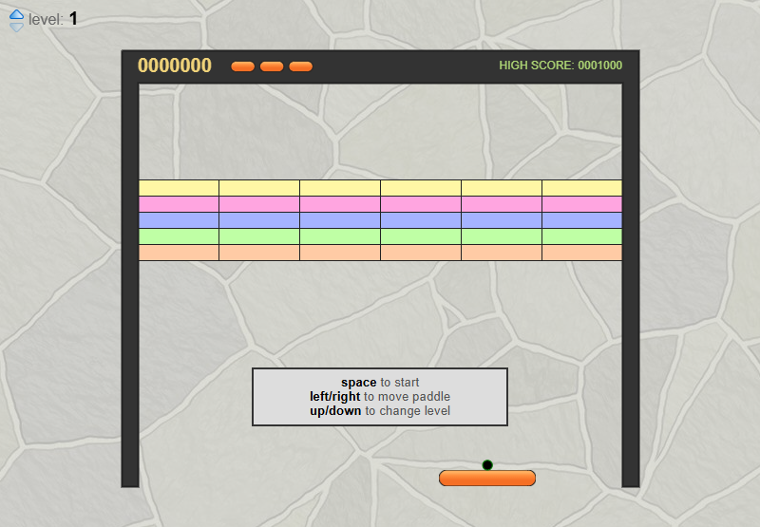The height and width of the screenshot is (527, 760).
Task: Click the last blue brick in the row
Action: click(x=582, y=220)
